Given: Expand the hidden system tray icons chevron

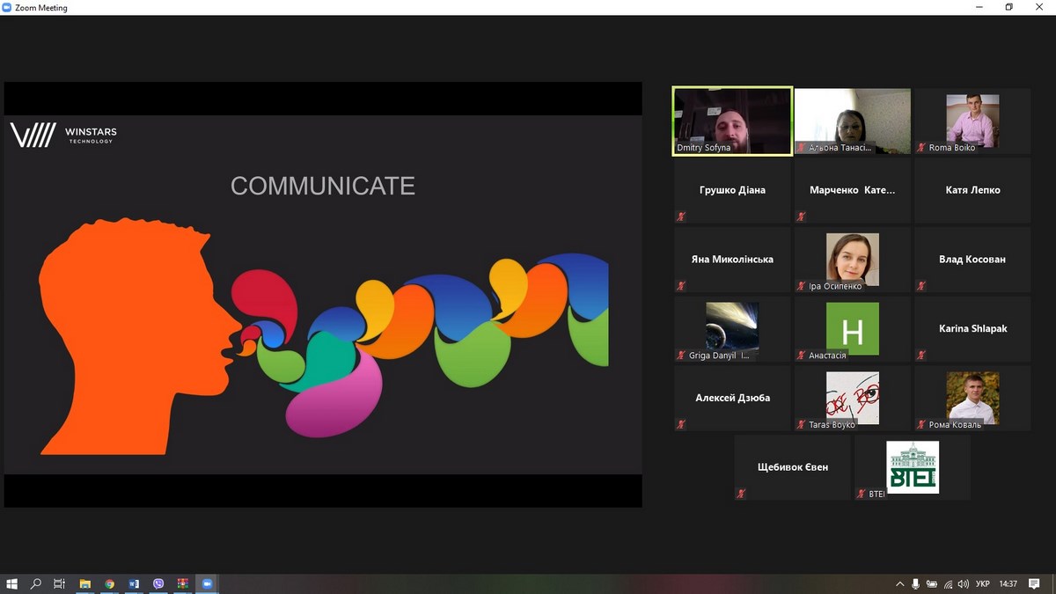Looking at the screenshot, I should click(x=899, y=583).
